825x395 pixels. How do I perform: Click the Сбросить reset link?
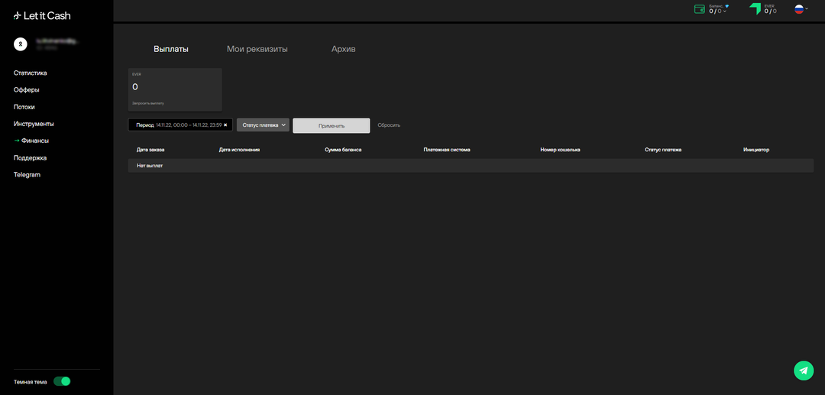(x=389, y=125)
